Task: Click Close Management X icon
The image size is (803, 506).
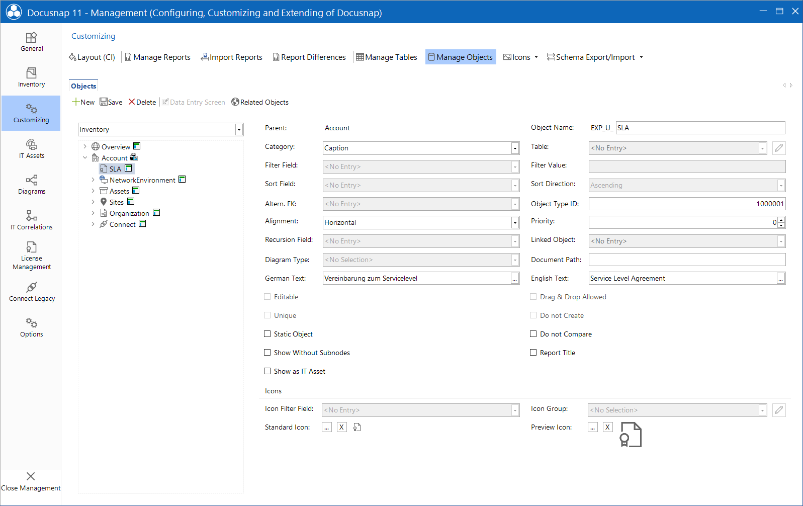Action: (31, 476)
